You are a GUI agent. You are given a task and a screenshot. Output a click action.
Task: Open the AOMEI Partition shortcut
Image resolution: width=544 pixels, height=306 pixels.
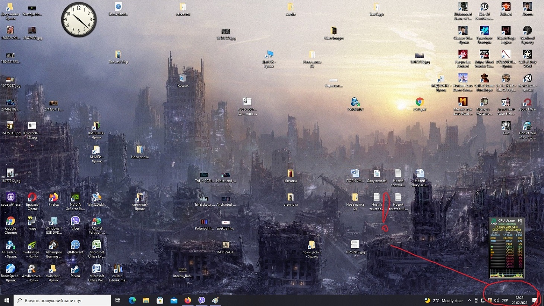click(x=97, y=225)
